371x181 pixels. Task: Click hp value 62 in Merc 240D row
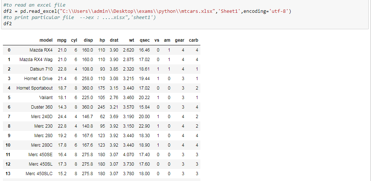pos(102,116)
